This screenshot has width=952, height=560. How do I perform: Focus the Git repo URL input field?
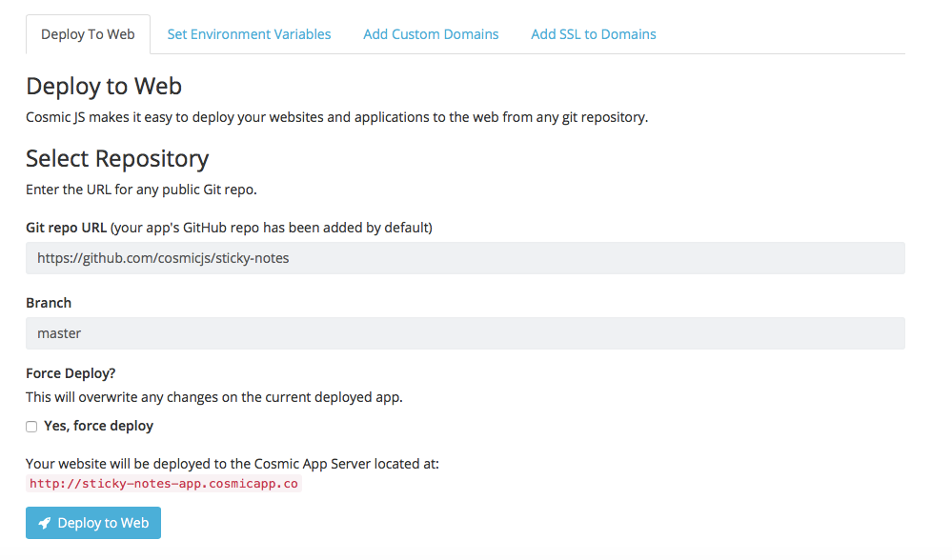465,258
